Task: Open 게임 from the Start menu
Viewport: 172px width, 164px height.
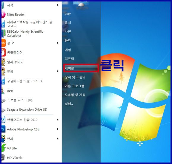Action: tap(68, 50)
